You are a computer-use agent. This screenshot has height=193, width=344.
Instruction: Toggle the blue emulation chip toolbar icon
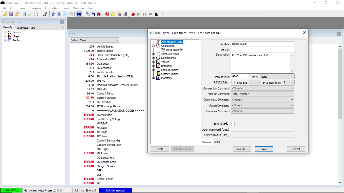point(79,14)
